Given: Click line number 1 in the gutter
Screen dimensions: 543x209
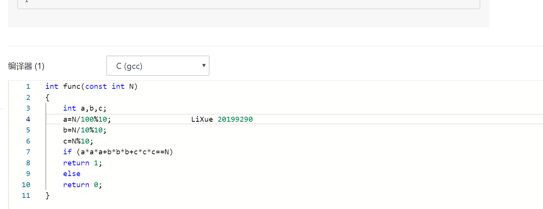Looking at the screenshot, I should pos(28,87).
